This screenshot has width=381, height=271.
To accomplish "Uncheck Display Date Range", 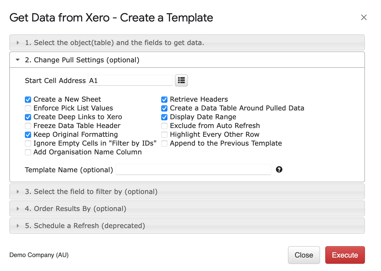I will [164, 117].
